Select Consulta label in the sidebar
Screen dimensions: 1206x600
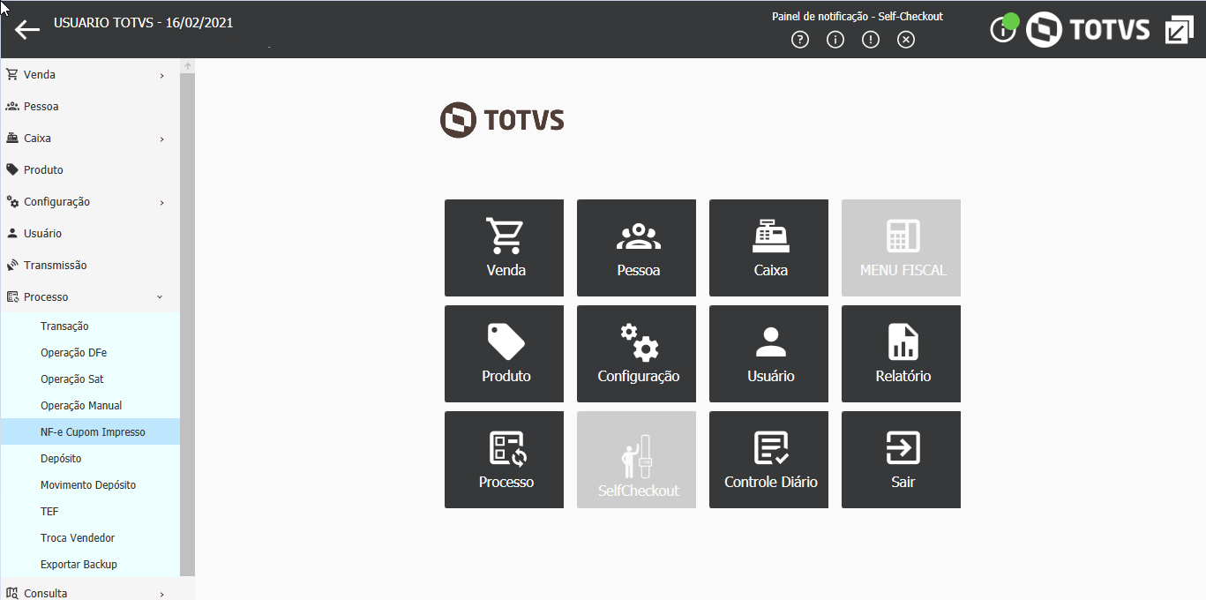click(46, 593)
